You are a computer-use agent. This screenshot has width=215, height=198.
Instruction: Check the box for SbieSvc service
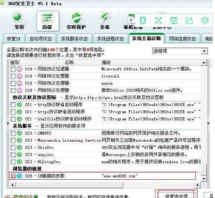(13, 147)
